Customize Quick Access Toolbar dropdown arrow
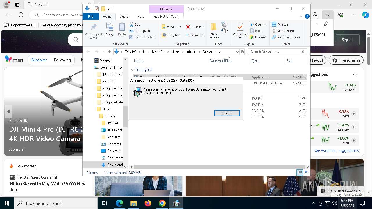The image size is (372, 209). point(108,9)
